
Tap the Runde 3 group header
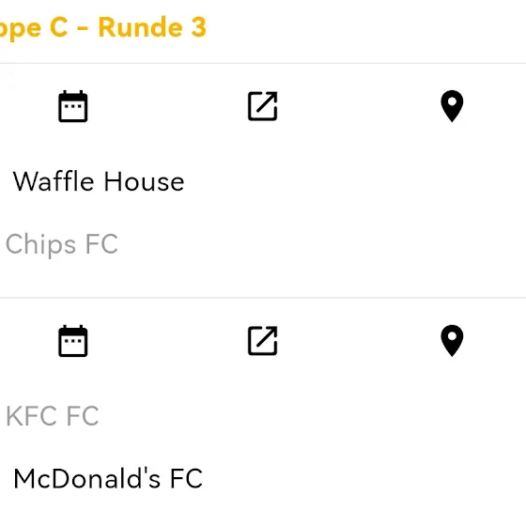[x=102, y=28]
